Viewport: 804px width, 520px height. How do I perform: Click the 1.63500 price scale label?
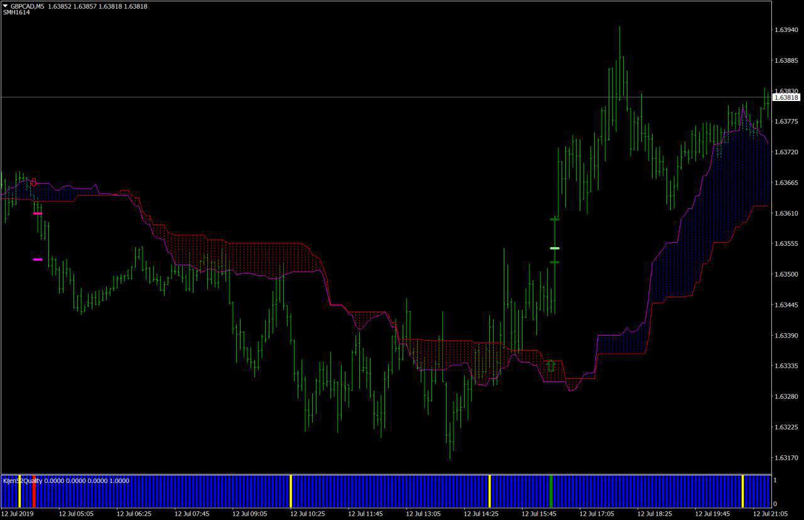pos(786,274)
